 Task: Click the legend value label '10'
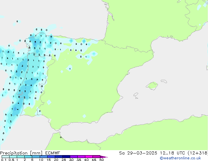pos(41,160)
